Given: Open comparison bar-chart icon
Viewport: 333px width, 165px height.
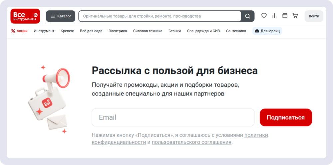Looking at the screenshot, I should tap(274, 16).
